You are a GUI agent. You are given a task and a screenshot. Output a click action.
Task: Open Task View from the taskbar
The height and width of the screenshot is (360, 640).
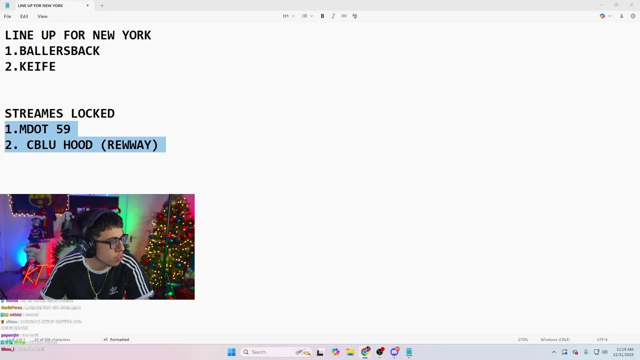[x=320, y=352]
